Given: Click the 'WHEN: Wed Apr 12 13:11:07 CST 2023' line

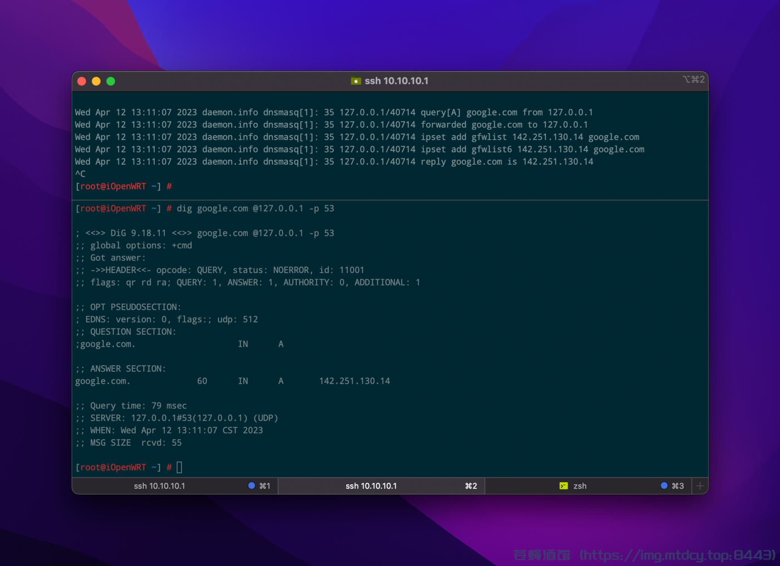Looking at the screenshot, I should (x=169, y=430).
